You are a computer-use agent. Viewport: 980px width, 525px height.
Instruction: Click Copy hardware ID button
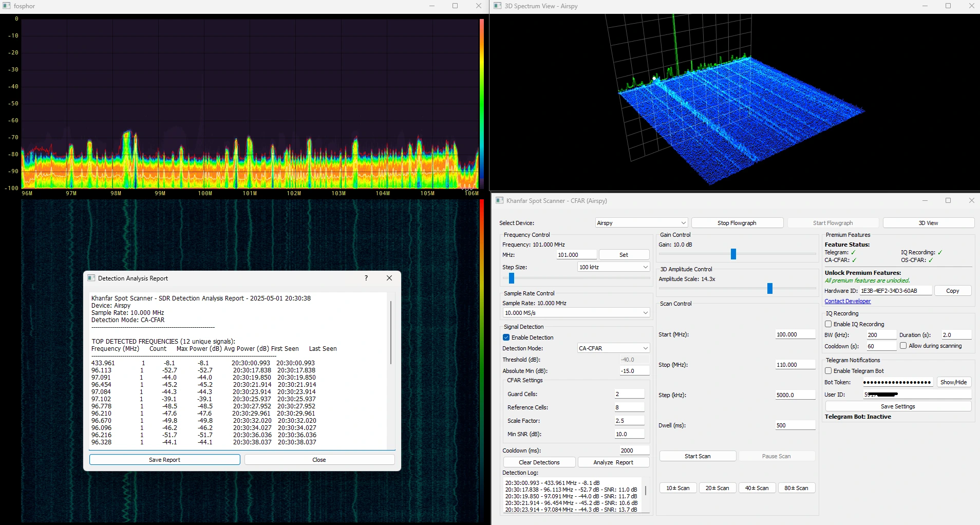coord(953,291)
